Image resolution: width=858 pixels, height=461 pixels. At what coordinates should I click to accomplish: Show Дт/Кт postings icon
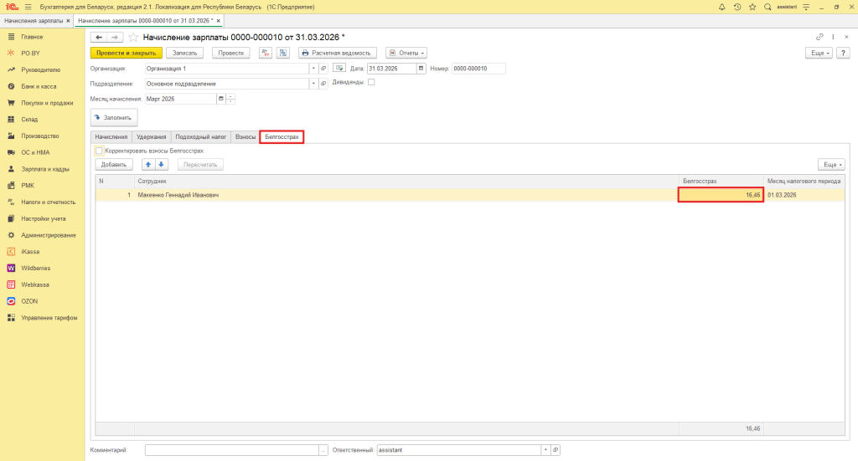266,53
